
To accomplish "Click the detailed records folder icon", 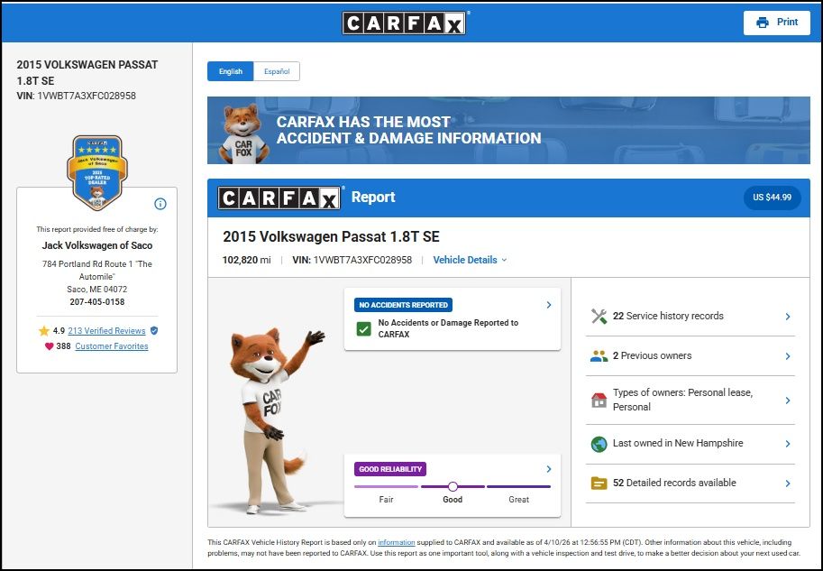I will click(x=599, y=484).
